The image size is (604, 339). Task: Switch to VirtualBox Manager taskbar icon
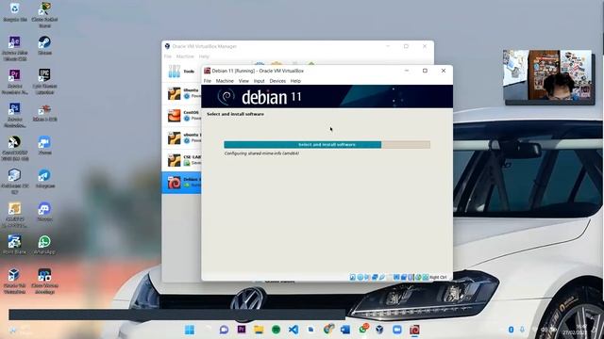tap(379, 330)
